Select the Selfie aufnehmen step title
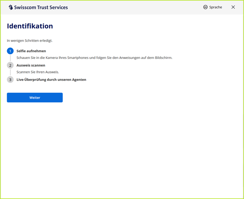Image resolution: width=244 pixels, height=199 pixels. click(x=31, y=51)
